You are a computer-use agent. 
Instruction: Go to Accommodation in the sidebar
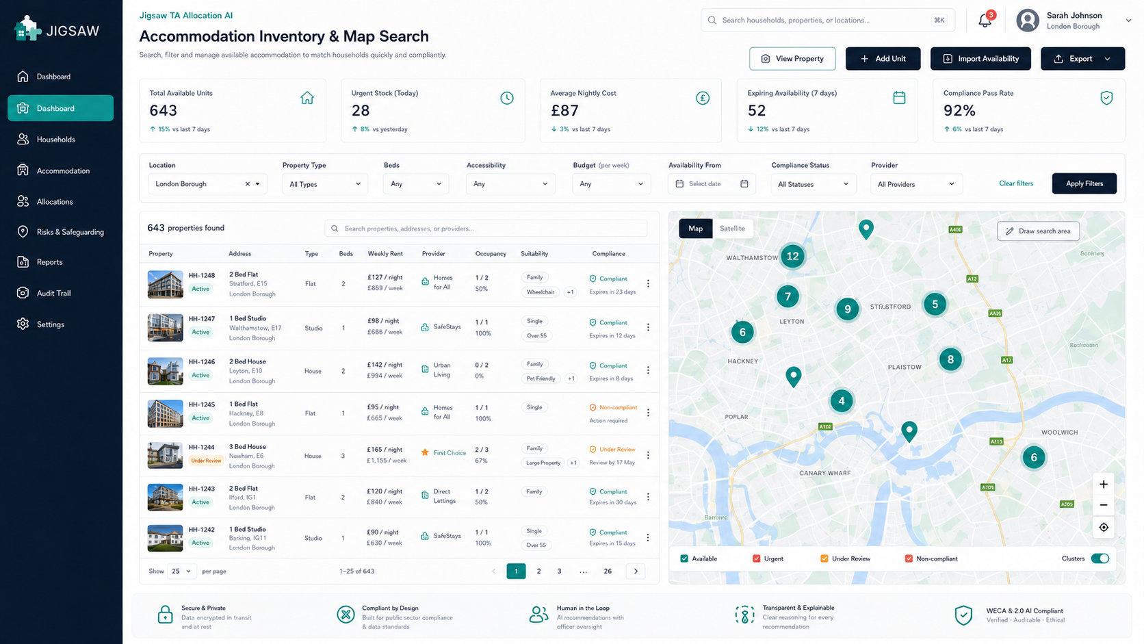click(61, 170)
